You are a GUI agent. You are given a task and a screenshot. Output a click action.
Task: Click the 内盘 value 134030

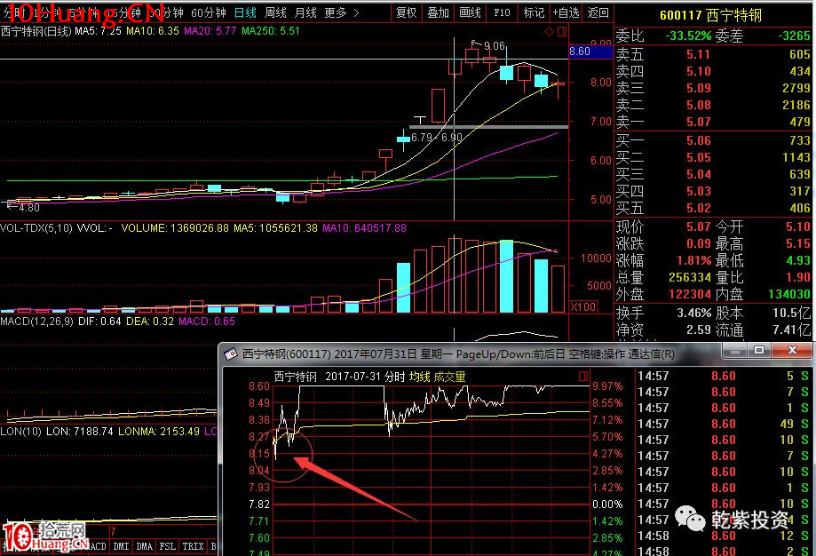[789, 294]
